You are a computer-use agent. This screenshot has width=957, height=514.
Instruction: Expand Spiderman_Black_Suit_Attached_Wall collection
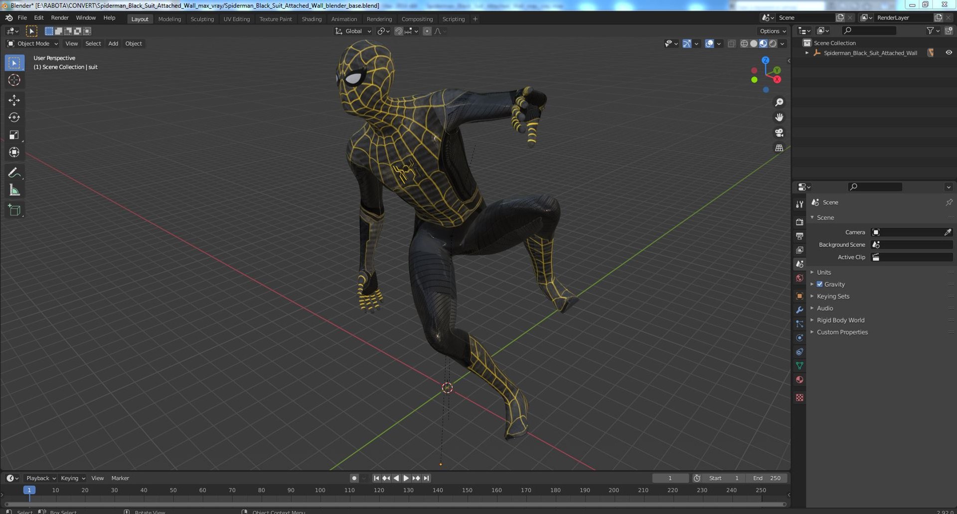807,53
